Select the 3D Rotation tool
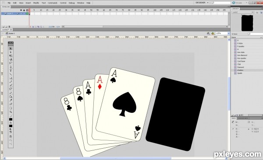 (x=11, y=59)
